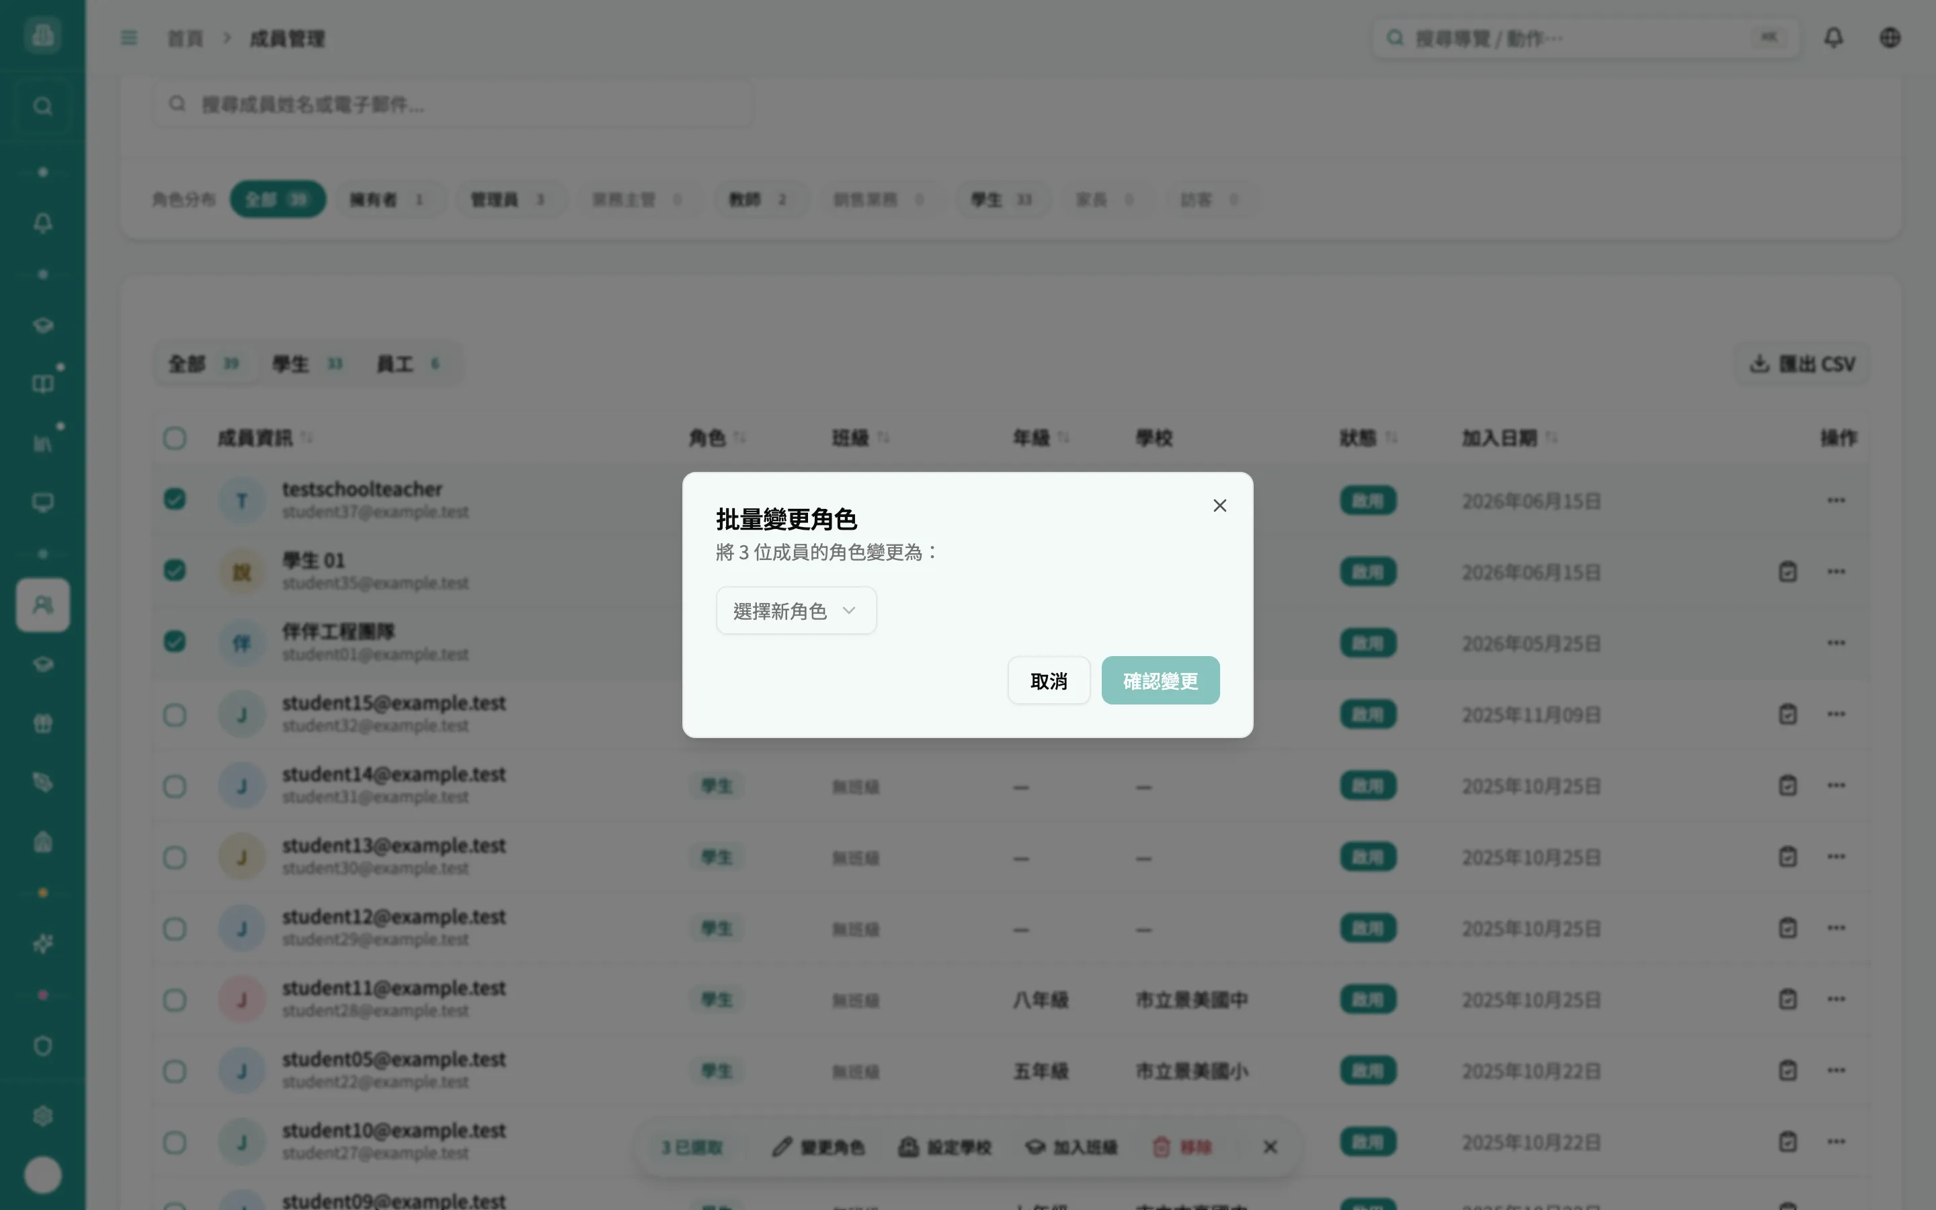Click the globe language icon
The image size is (1936, 1210).
[1890, 38]
